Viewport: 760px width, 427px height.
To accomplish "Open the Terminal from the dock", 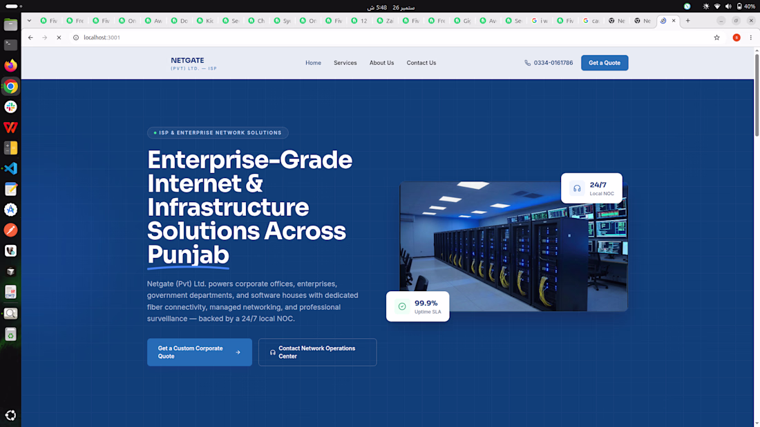I will [x=10, y=45].
